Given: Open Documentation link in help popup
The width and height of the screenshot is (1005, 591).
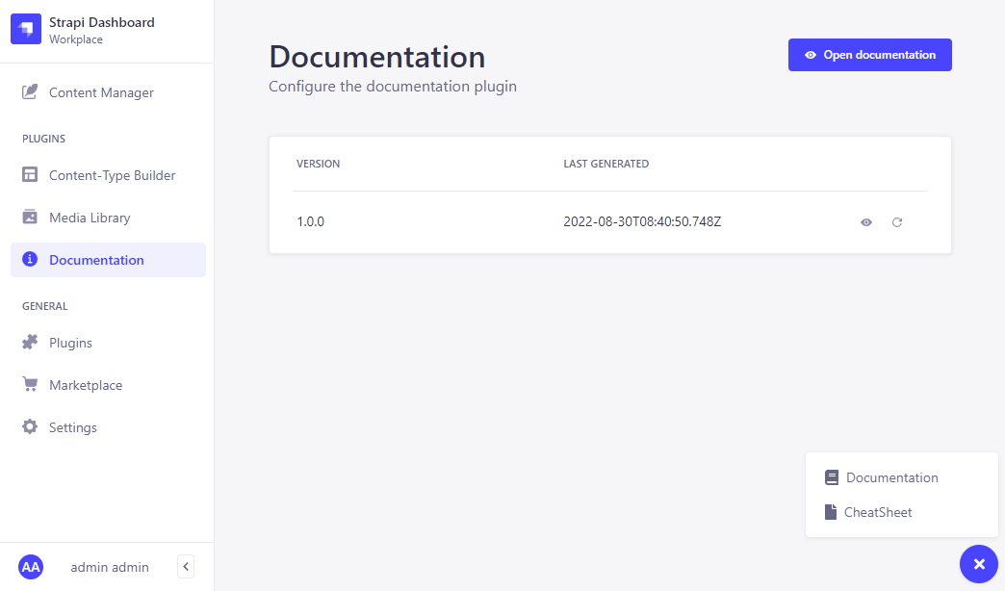Looking at the screenshot, I should pos(881,477).
